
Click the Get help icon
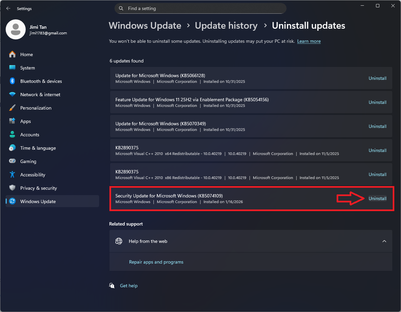tap(112, 286)
